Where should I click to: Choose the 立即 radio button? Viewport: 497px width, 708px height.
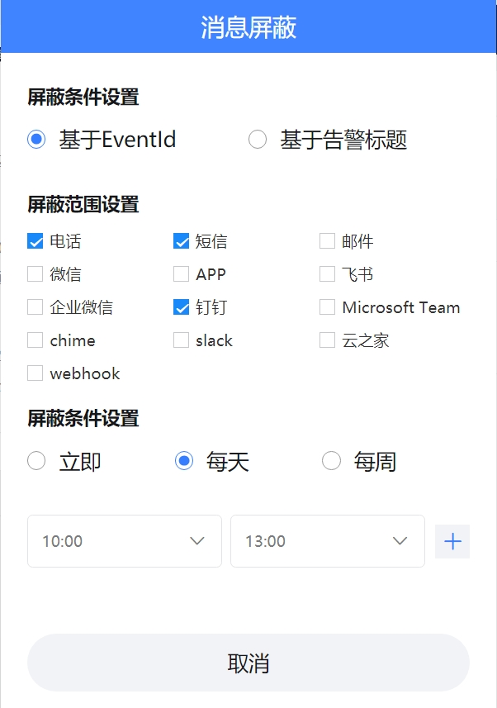coord(36,461)
